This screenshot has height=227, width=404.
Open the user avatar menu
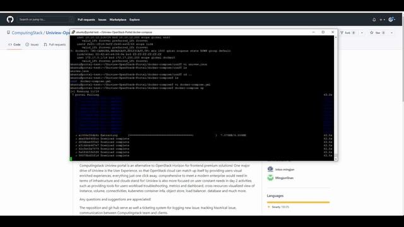[392, 20]
